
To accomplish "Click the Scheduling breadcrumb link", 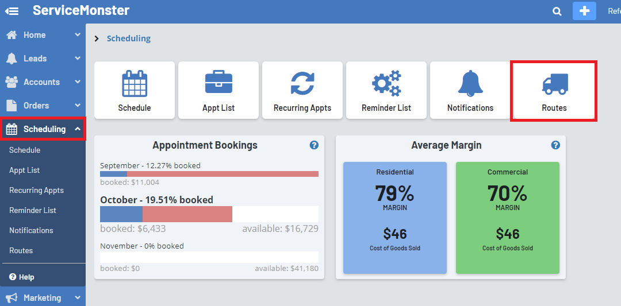I will [x=128, y=38].
